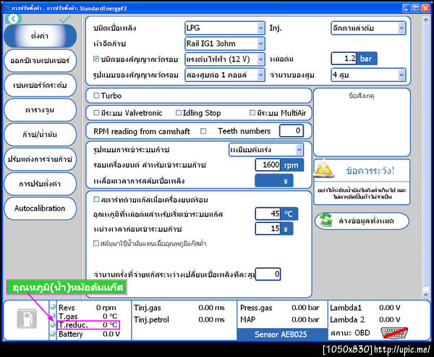Viewport: 434px width, 357px height.
Task: Click the Lambda1 value 0.00 V
Action: coord(389,308)
